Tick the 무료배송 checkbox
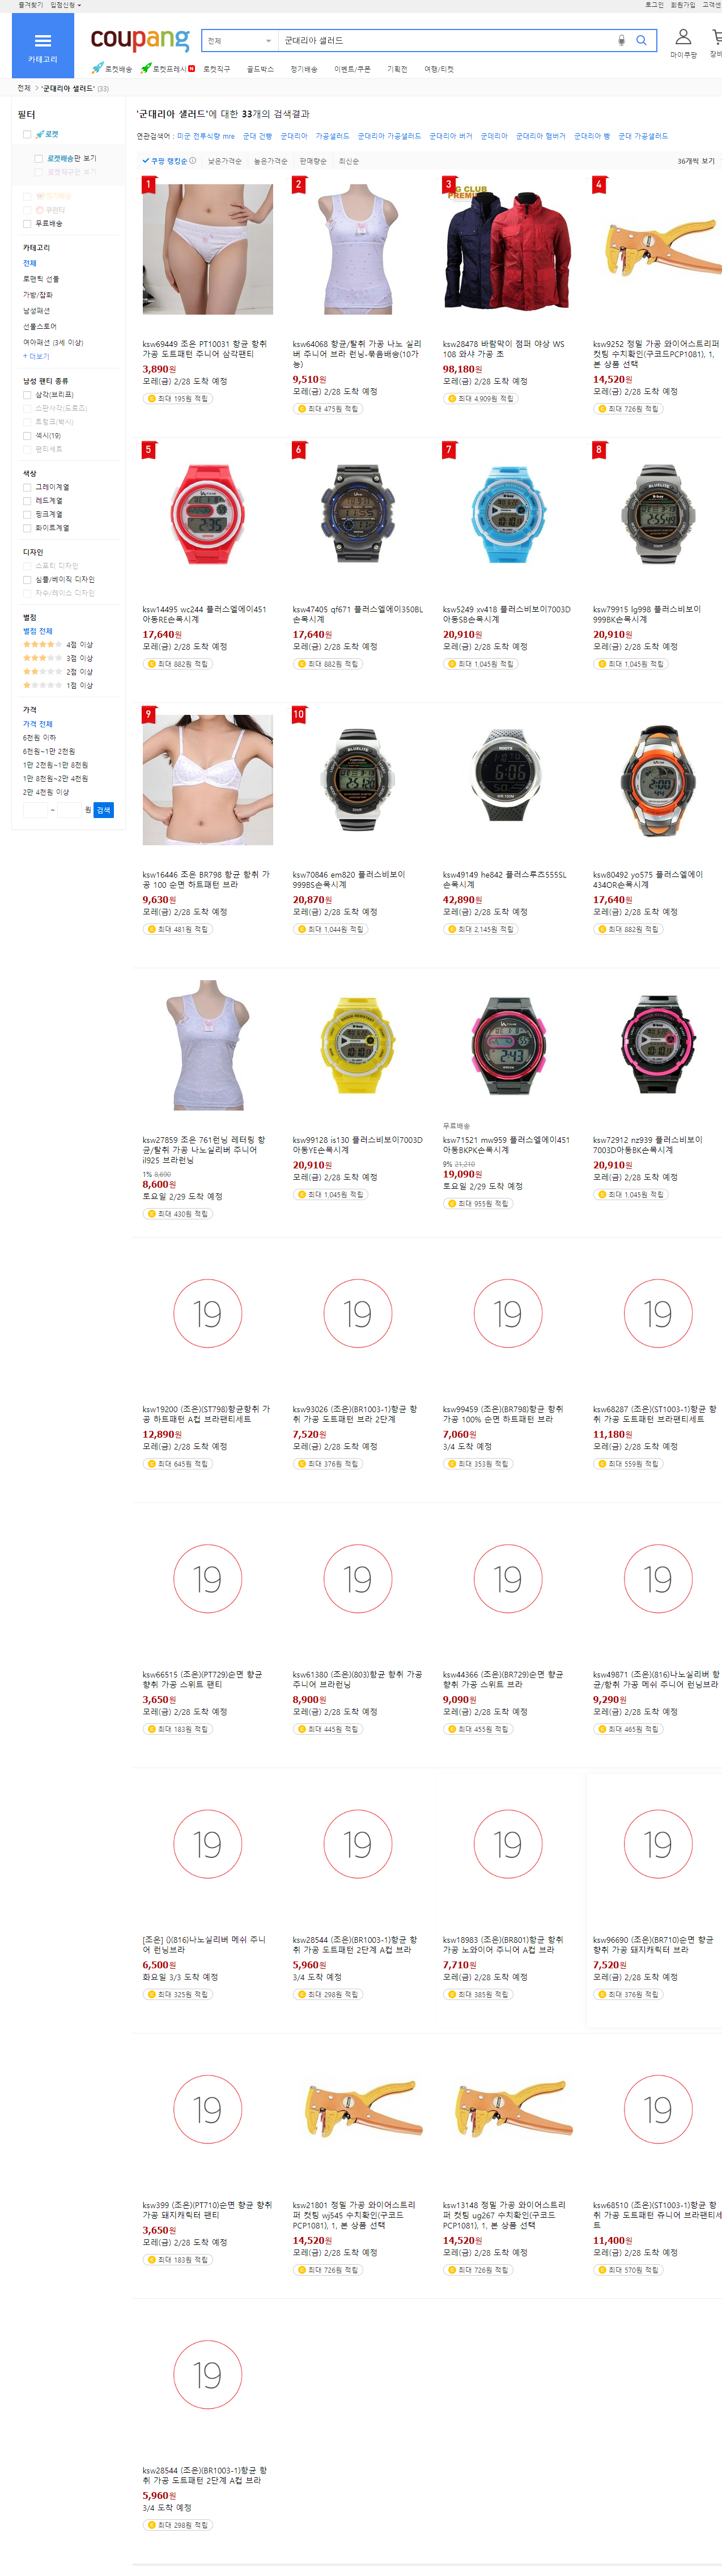The height and width of the screenshot is (2576, 722). point(27,224)
